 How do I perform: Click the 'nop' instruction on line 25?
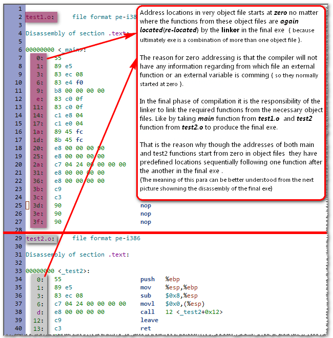146,206
